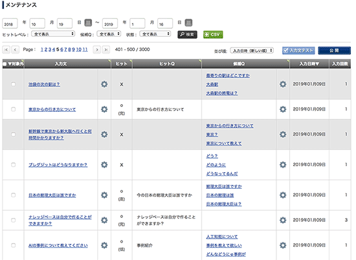Check the box for ブレグジット row
Screen dimensions: 356x260
tap(14, 165)
